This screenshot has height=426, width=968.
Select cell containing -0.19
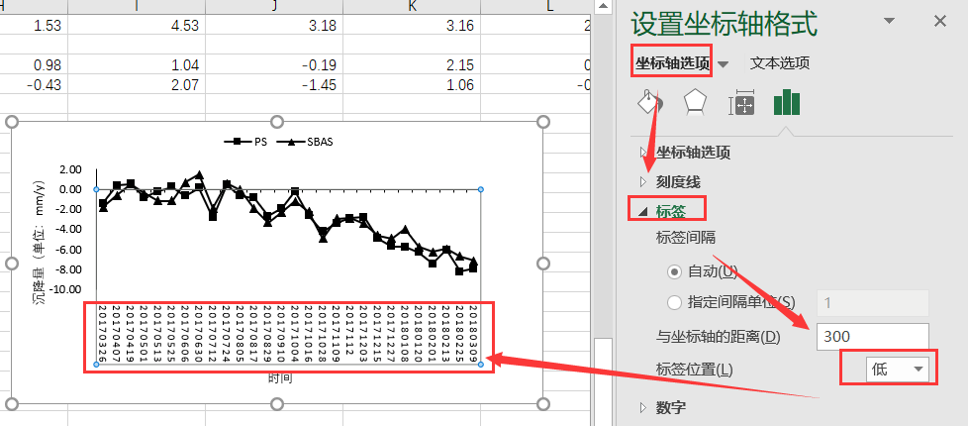click(274, 65)
